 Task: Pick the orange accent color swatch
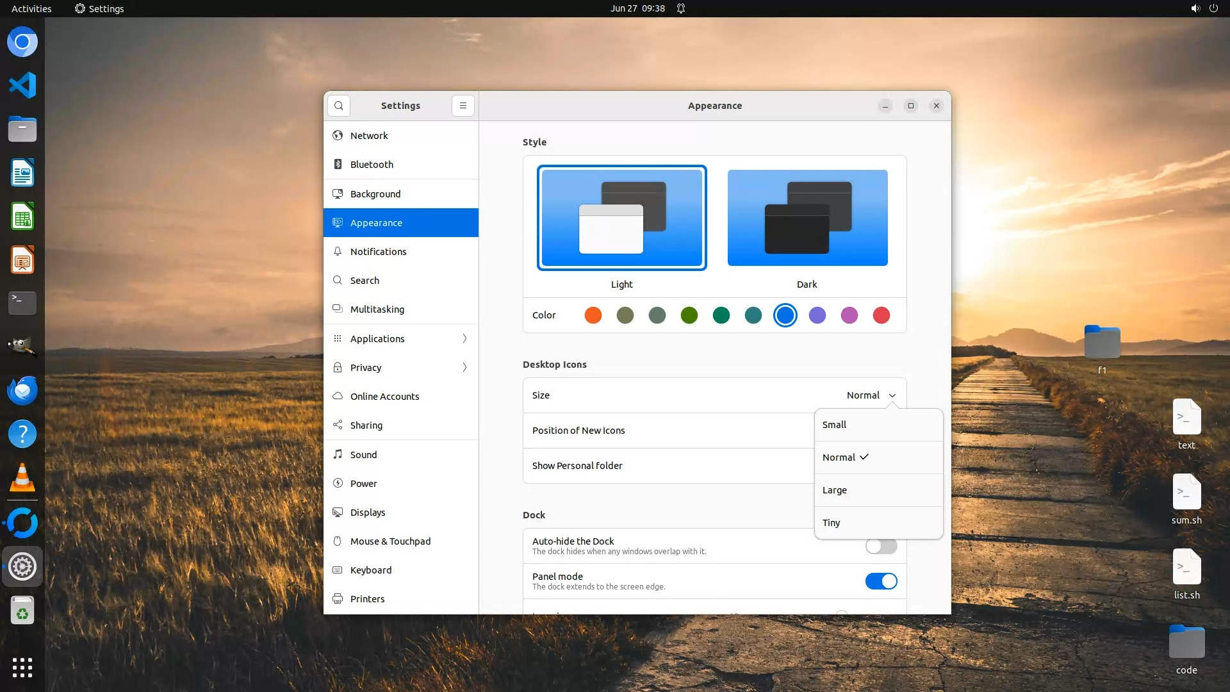point(593,315)
